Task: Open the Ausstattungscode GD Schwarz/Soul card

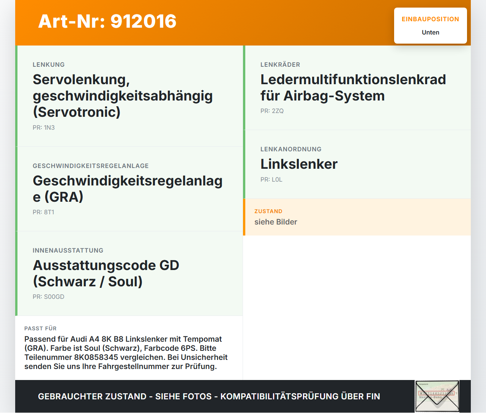Action: pos(129,273)
